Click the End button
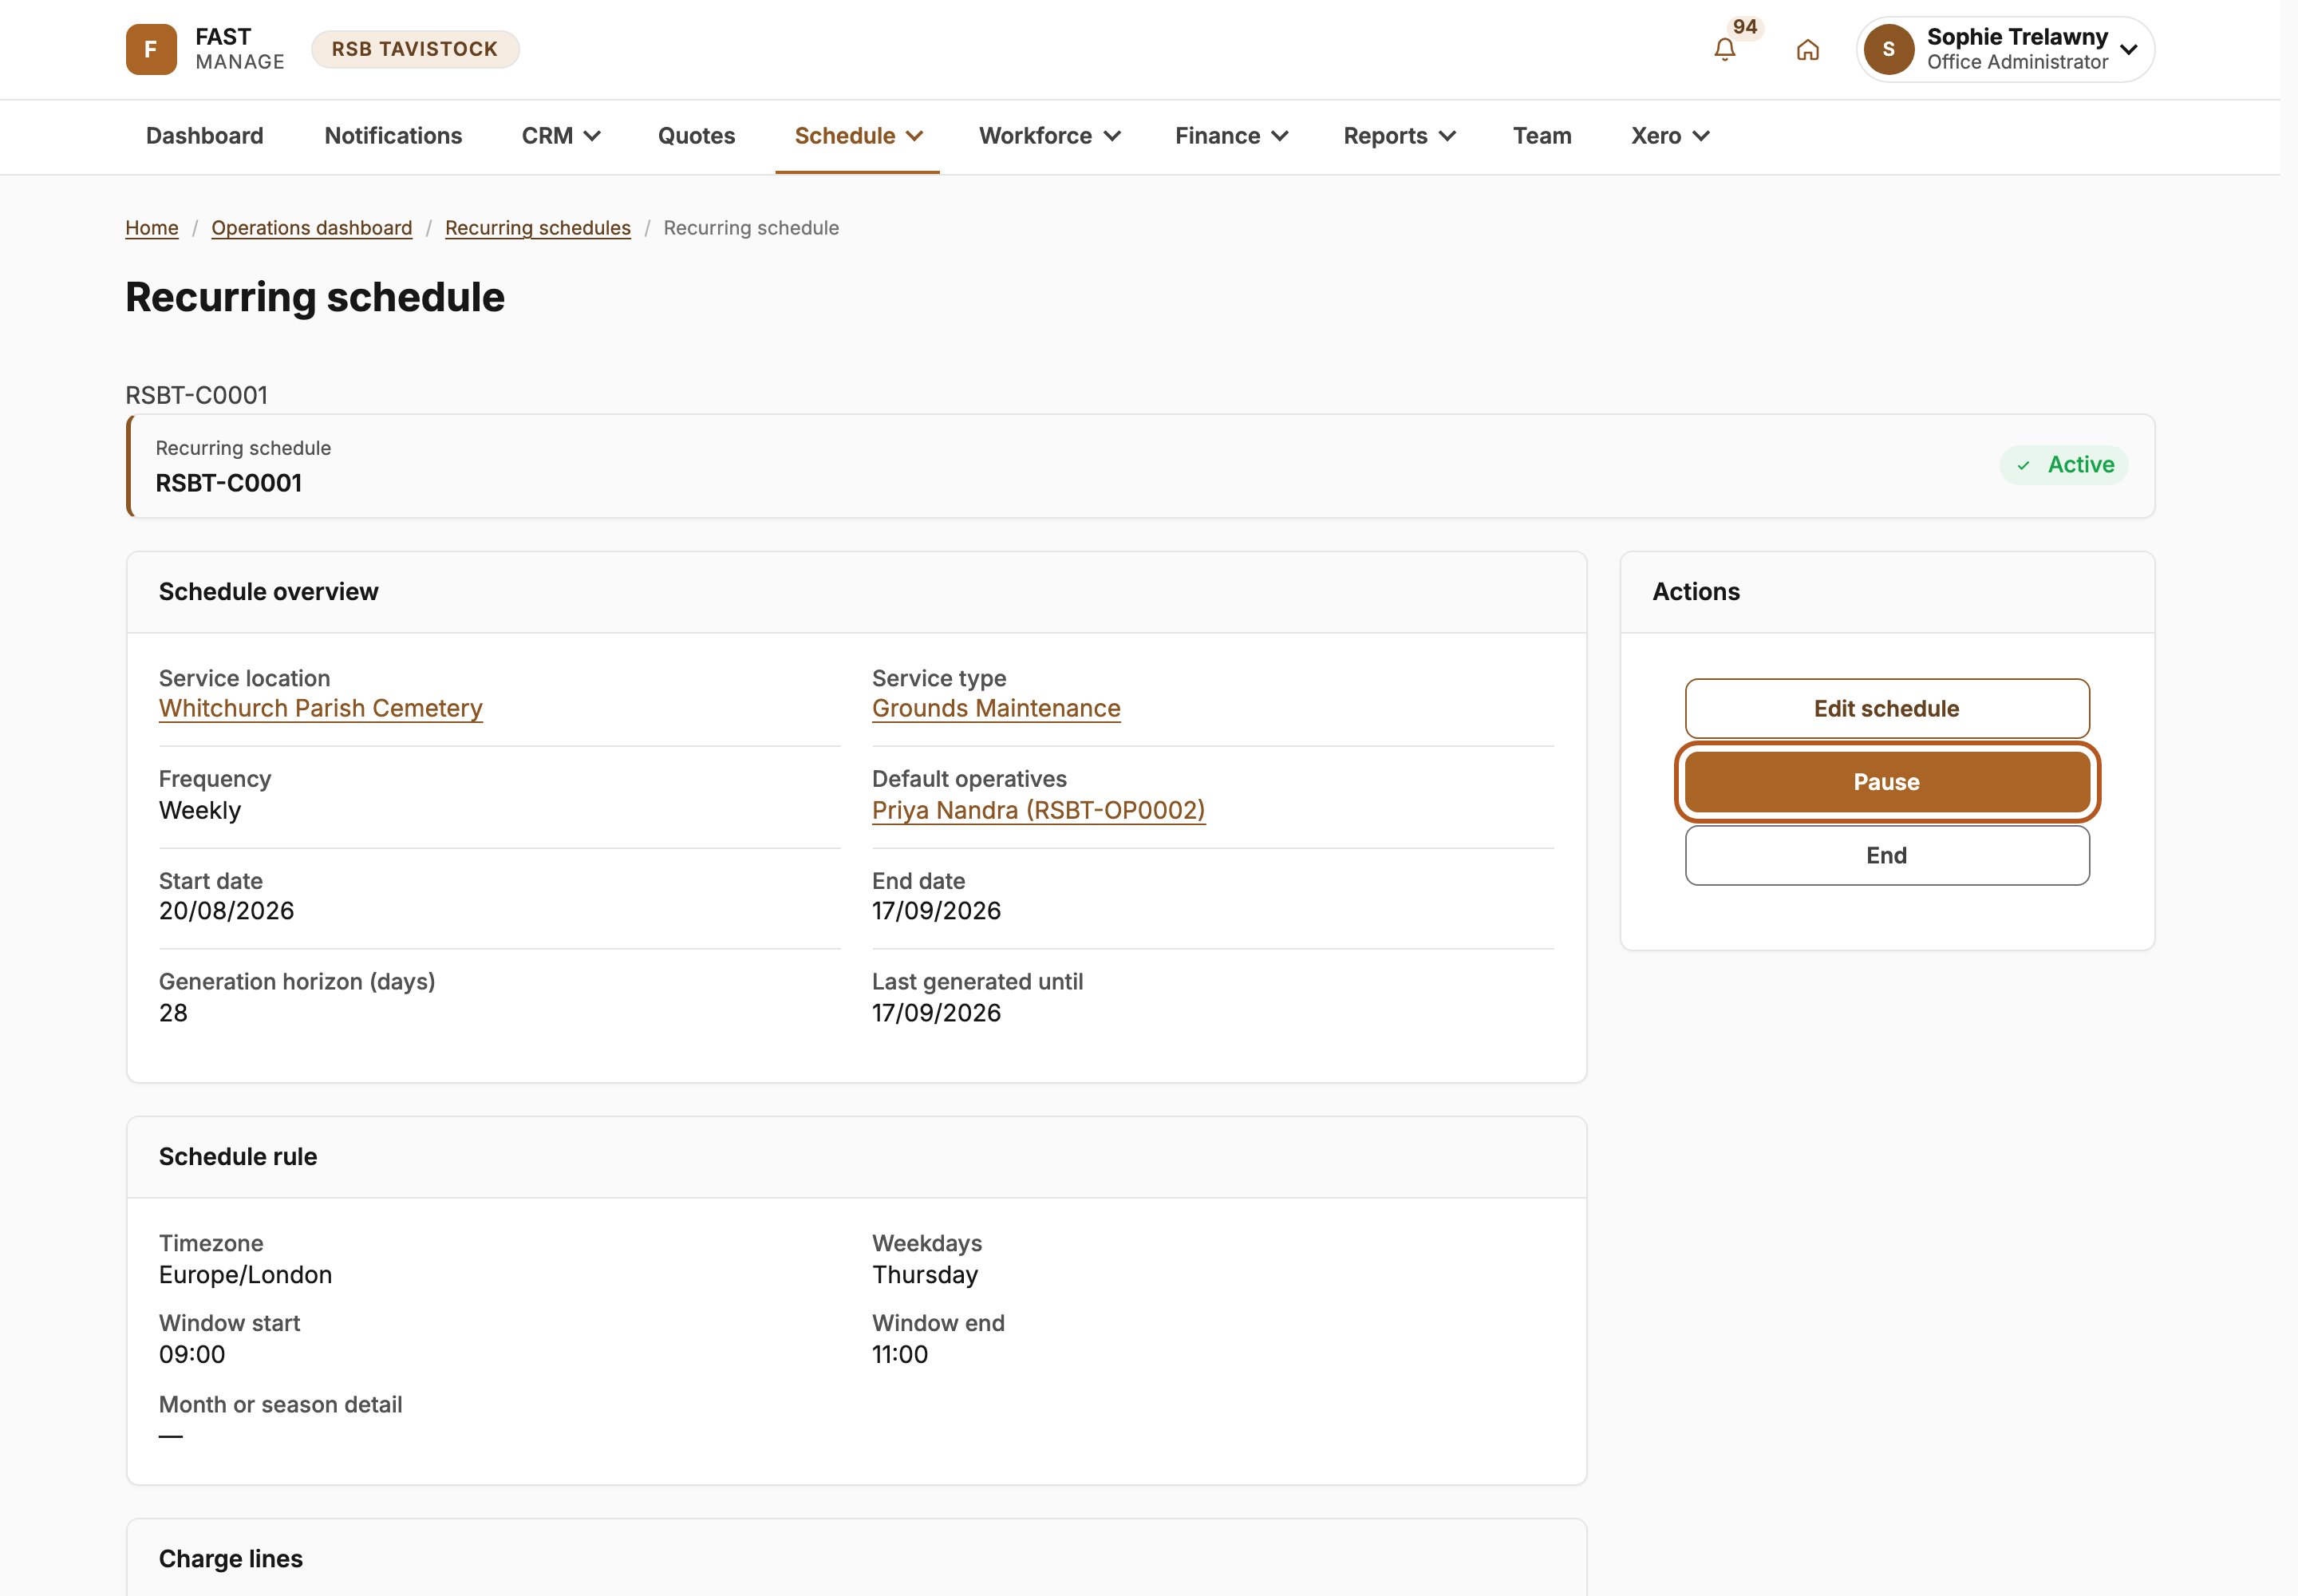 1886,856
